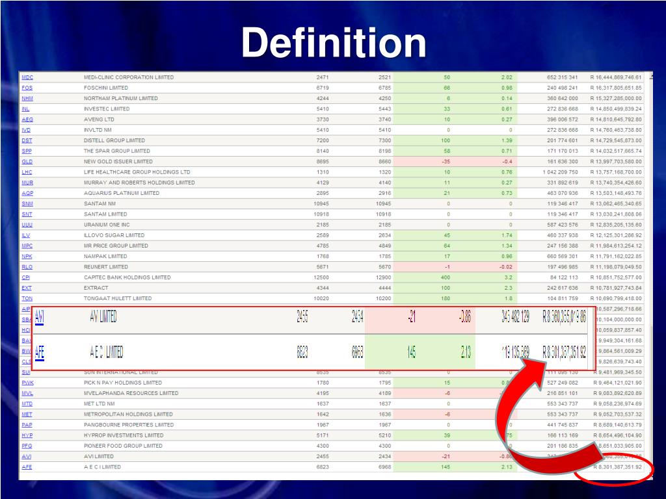Select 'URANIUM ONE INC' name cell
The height and width of the screenshot is (499, 666).
(x=107, y=225)
